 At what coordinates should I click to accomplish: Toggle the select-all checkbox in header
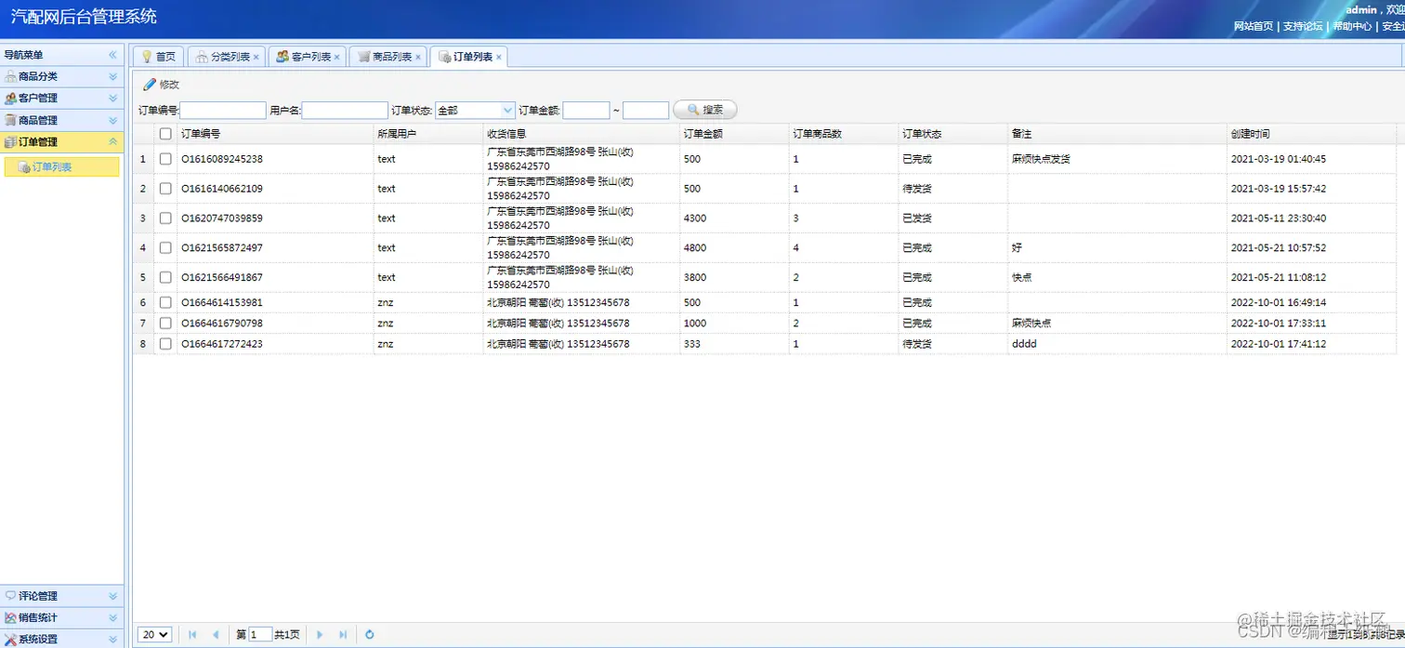165,134
